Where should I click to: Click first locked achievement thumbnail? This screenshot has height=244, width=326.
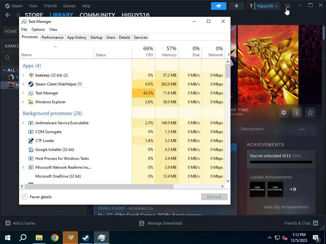257,189
